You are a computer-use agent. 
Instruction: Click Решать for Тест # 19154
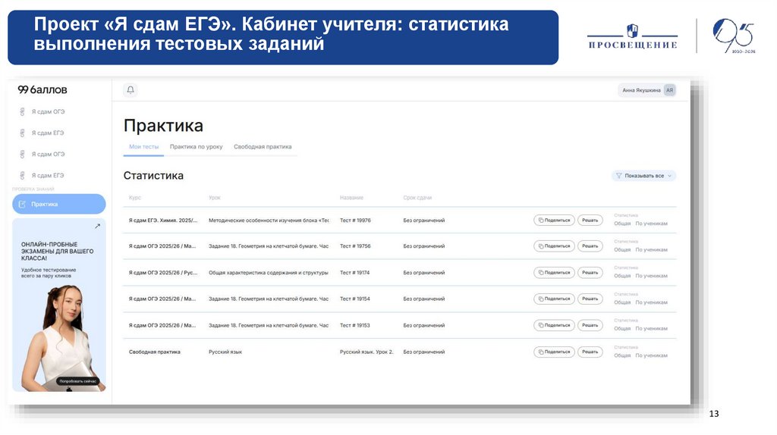pyautogui.click(x=590, y=299)
